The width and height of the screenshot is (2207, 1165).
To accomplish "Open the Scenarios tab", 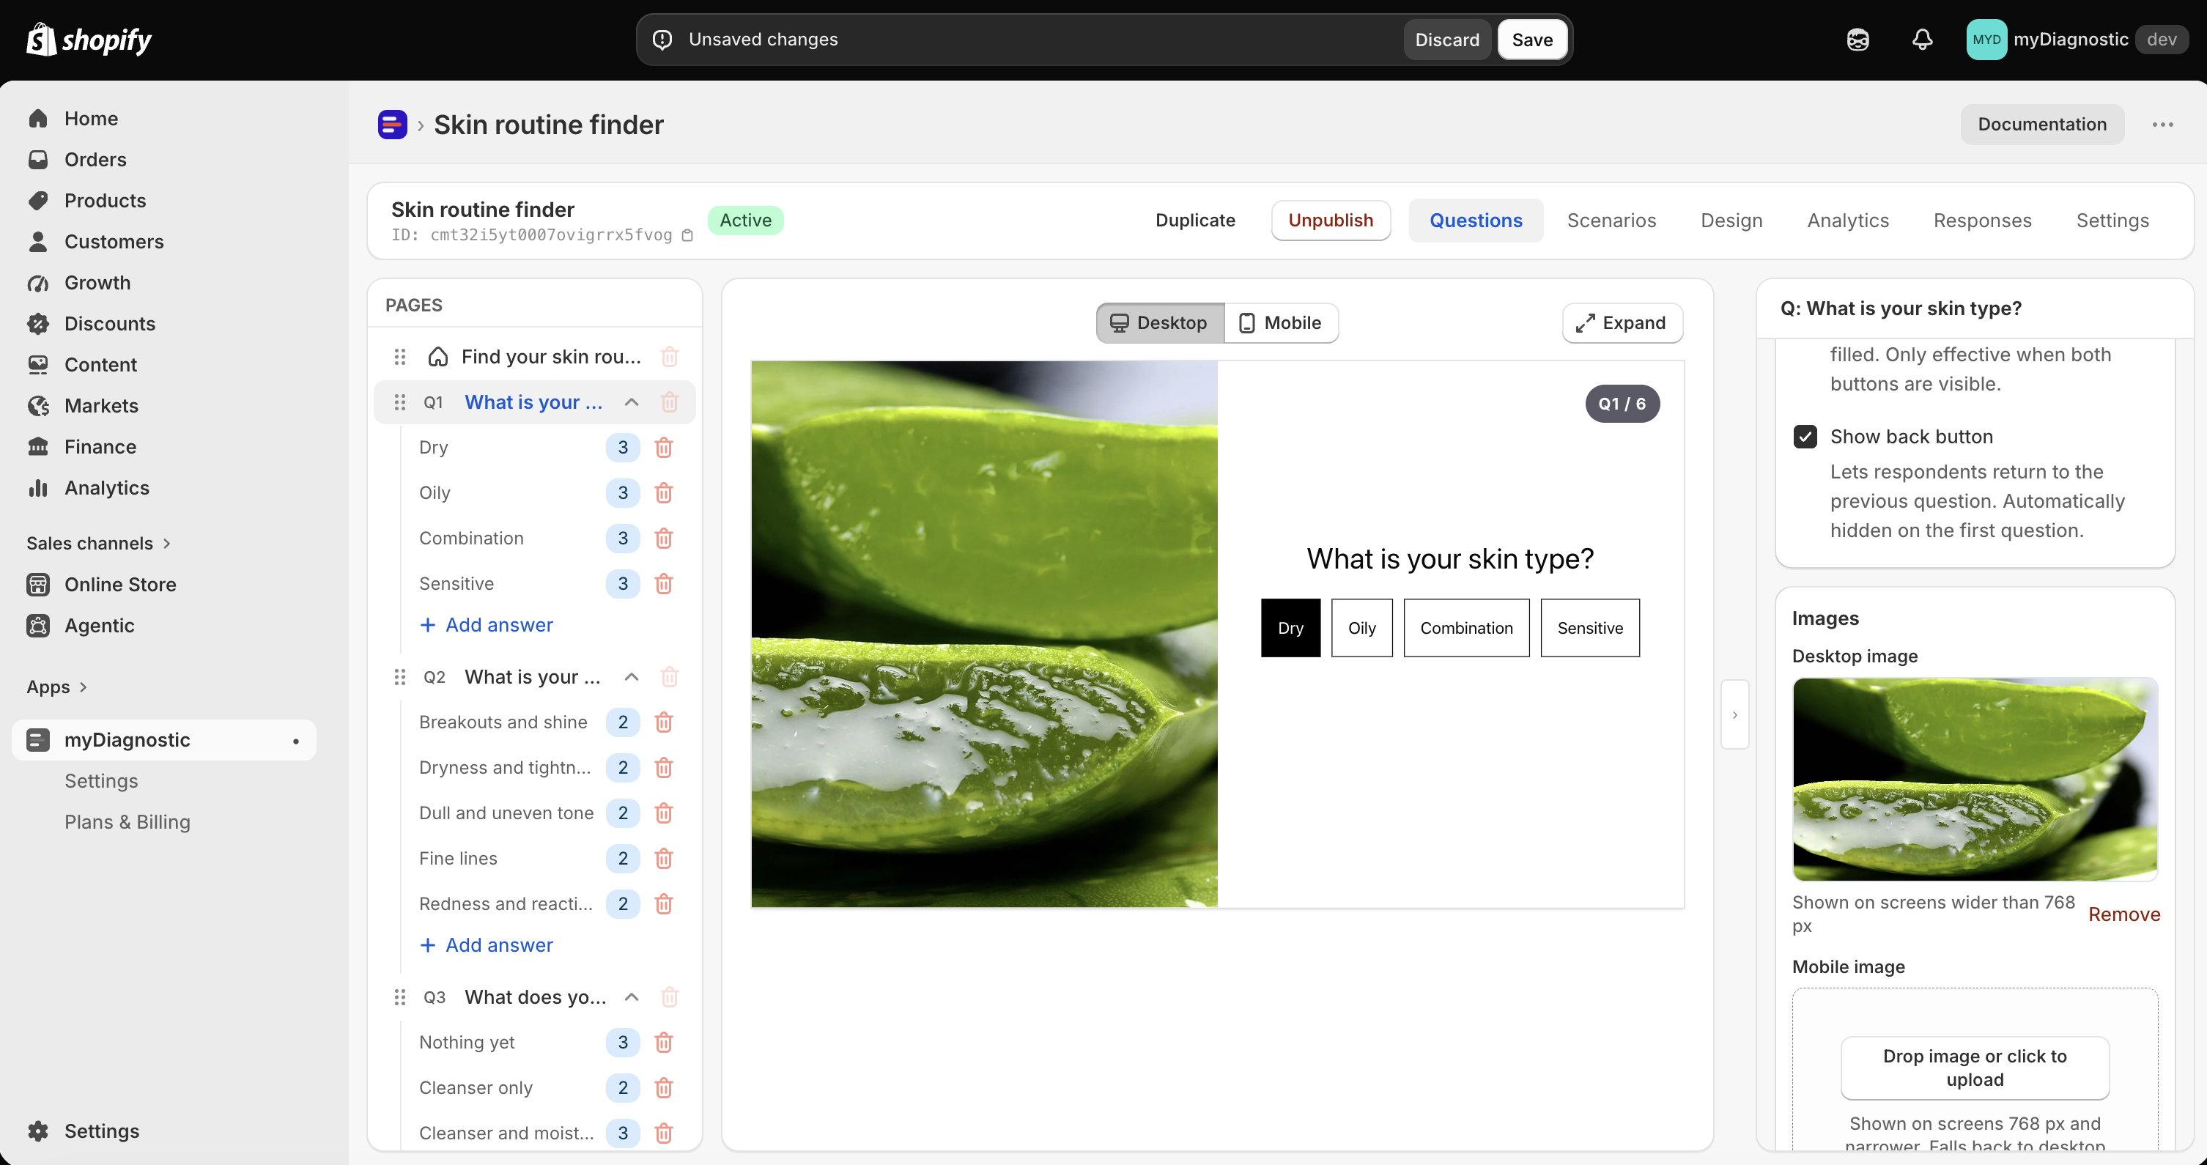I will (x=1611, y=220).
